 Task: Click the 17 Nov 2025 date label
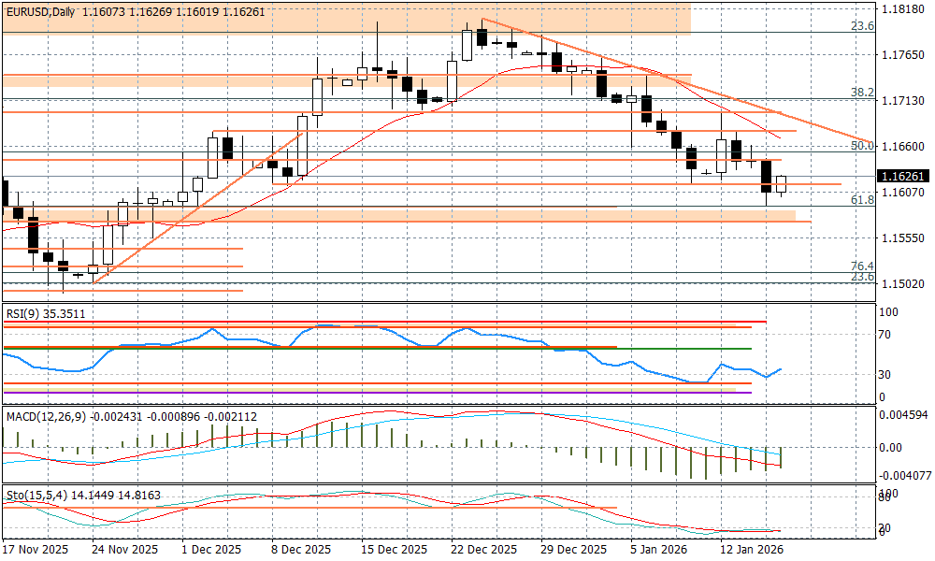36,550
